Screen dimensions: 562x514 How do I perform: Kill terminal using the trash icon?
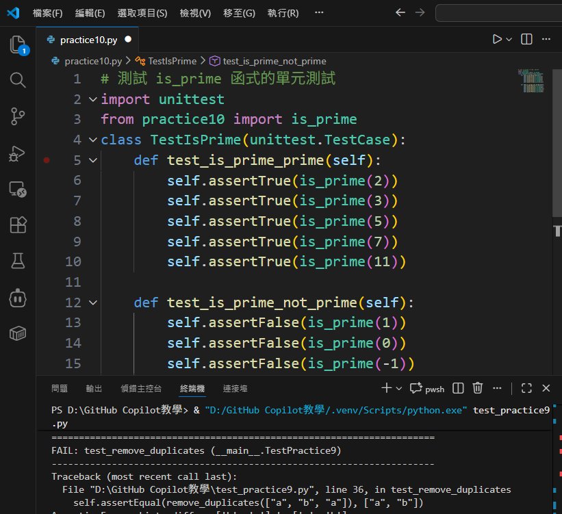[x=478, y=389]
